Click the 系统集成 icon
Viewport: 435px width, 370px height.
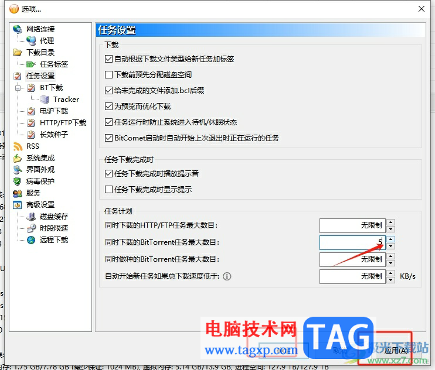pyautogui.click(x=17, y=158)
